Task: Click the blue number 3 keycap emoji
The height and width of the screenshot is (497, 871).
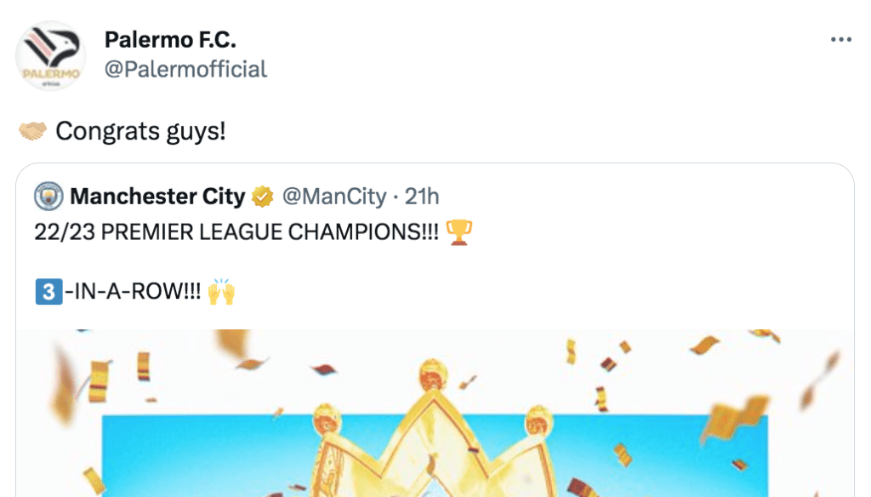Action: click(x=47, y=293)
